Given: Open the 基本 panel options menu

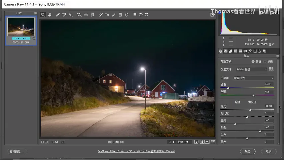Looking at the screenshot, I should tap(277, 56).
